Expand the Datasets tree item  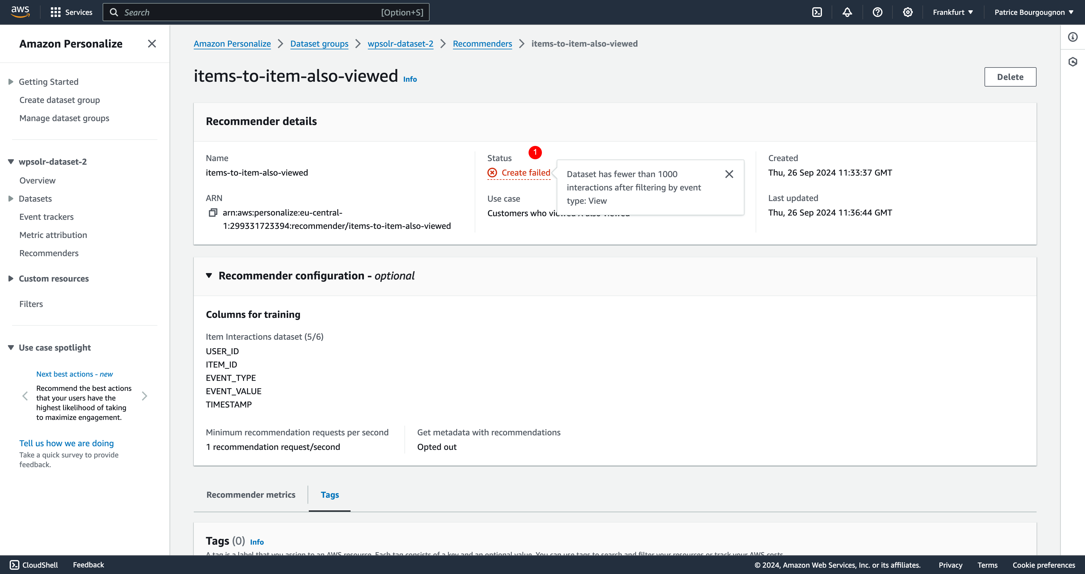[x=11, y=199]
